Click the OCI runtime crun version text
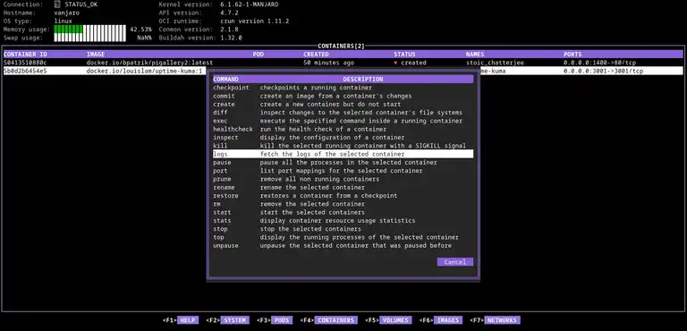This screenshot has width=687, height=331. tap(255, 21)
